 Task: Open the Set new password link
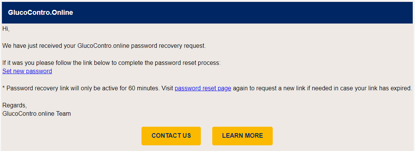point(27,71)
